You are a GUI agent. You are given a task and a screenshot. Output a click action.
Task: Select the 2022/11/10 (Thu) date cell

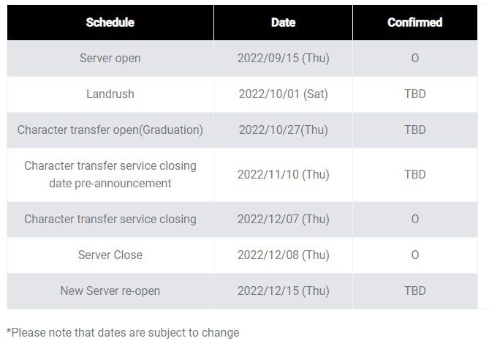283,175
